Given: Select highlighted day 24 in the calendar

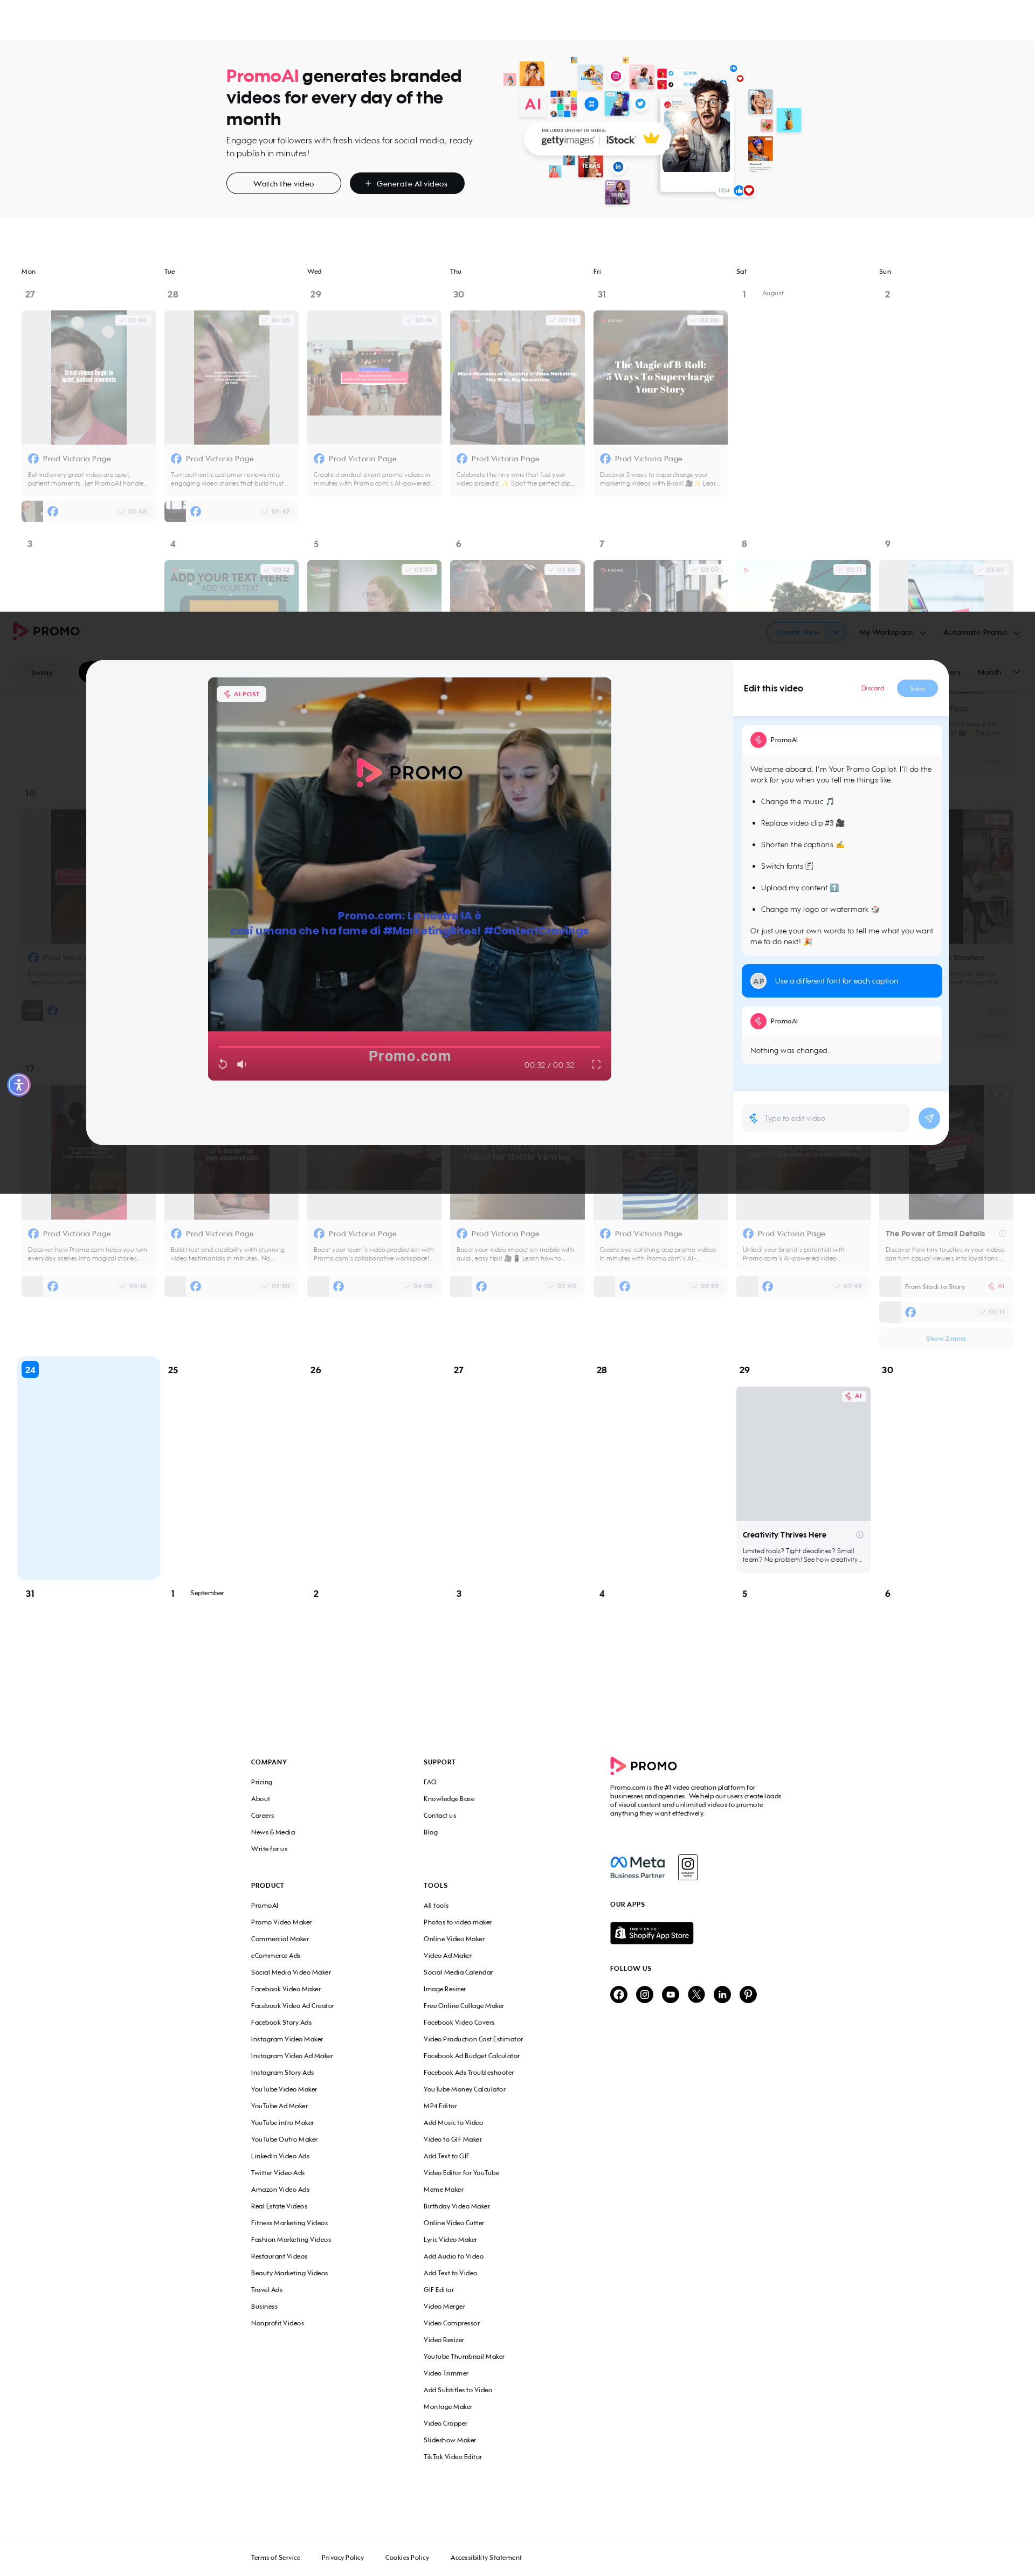Looking at the screenshot, I should pyautogui.click(x=89, y=1468).
